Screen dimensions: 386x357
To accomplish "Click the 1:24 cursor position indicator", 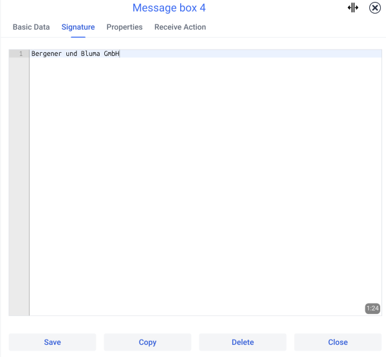I will click(x=372, y=308).
